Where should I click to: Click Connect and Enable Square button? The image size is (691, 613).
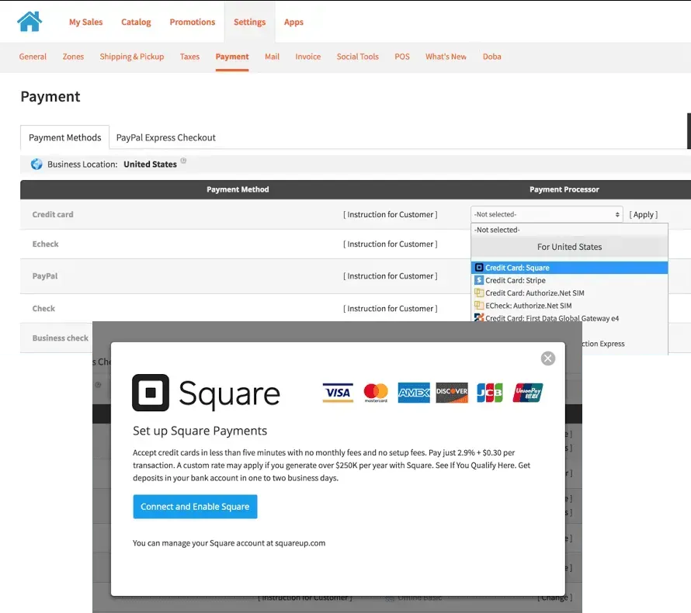coord(195,507)
